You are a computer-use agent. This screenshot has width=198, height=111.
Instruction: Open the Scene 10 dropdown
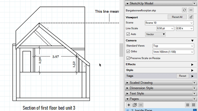click(169, 23)
